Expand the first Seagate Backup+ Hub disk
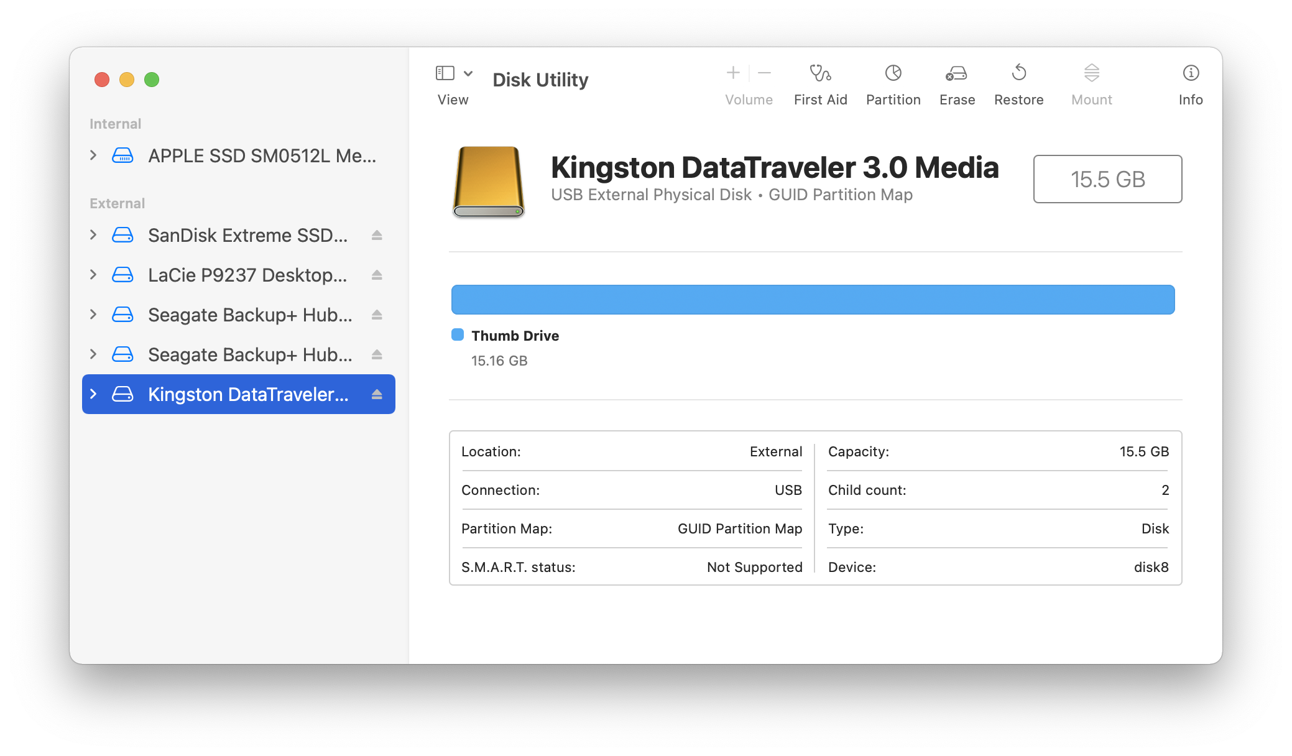The image size is (1292, 756). (x=93, y=315)
